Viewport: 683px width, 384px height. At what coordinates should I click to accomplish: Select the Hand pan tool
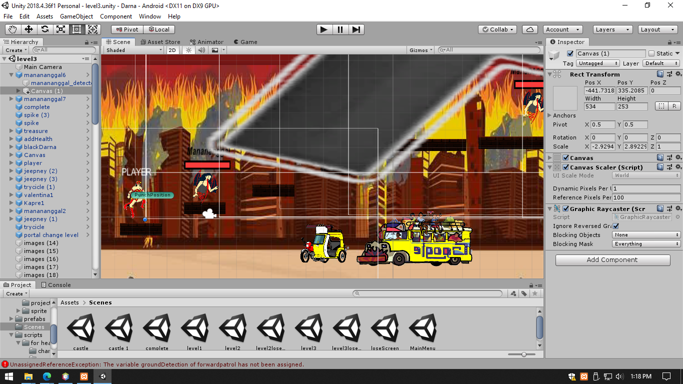coord(12,29)
